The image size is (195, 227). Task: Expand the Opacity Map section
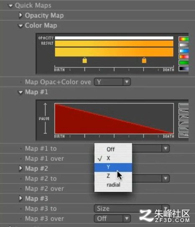pos(21,15)
